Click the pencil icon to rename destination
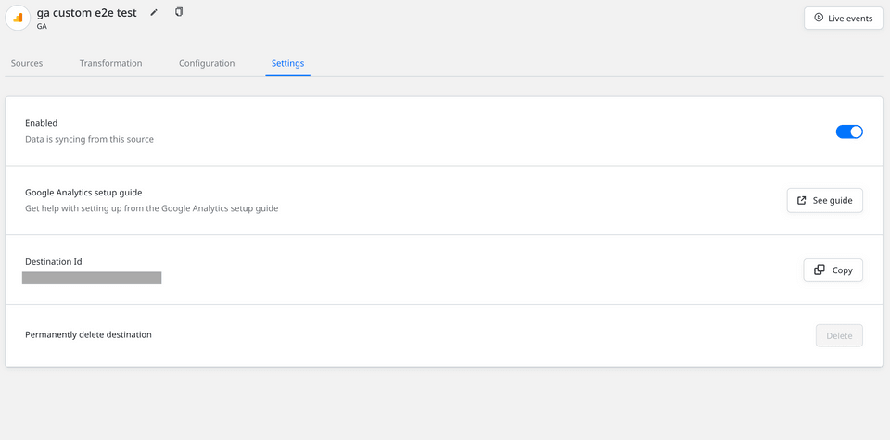 pos(154,12)
